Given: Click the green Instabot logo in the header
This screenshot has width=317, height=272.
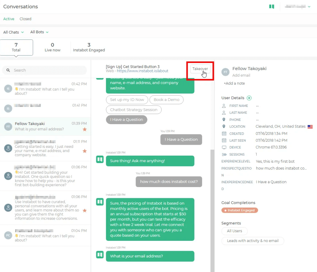Looking at the screenshot, I should (x=271, y=7).
